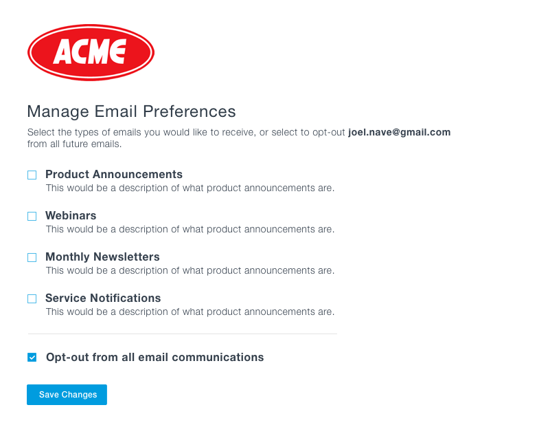Click the horizontal divider above Opt-out

pos(183,334)
